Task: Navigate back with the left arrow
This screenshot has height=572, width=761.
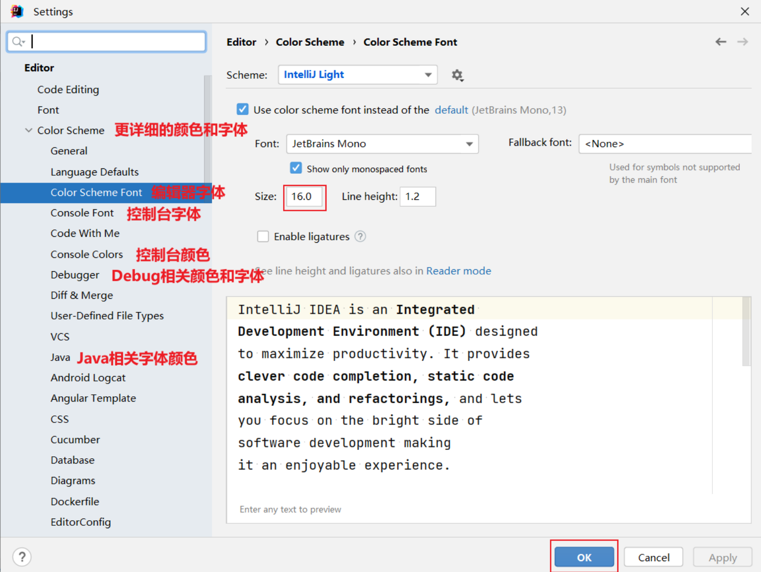Action: (x=721, y=42)
